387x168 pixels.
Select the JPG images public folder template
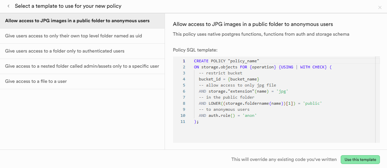tap(82, 21)
